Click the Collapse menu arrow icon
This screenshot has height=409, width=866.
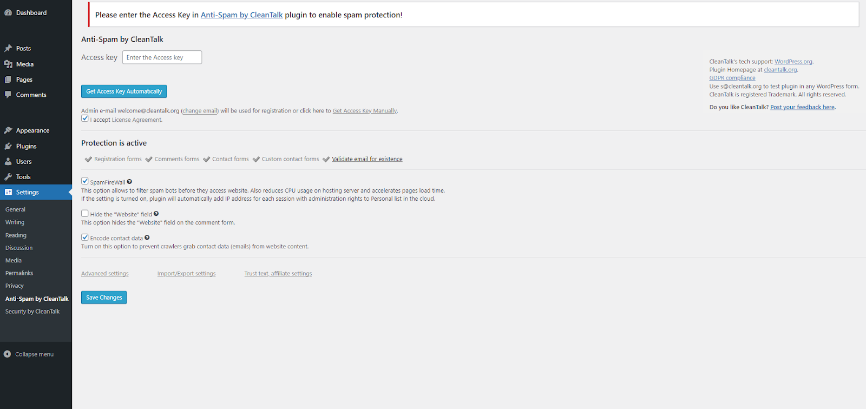click(8, 354)
